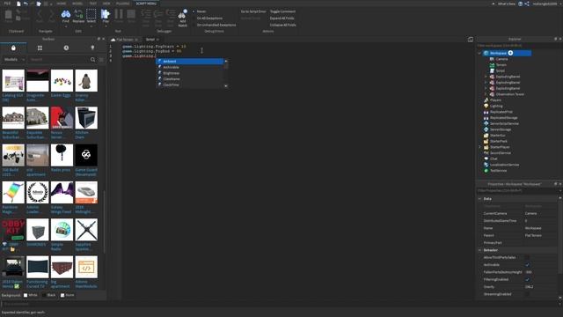Open the Toolbox creations lightbulb tab
563x317 pixels.
(92, 48)
